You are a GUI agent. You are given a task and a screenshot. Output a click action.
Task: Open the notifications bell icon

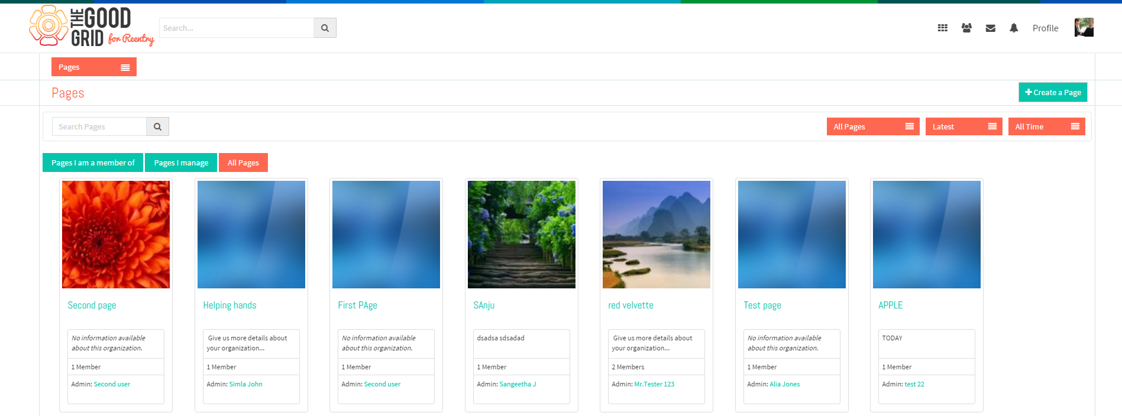[x=1014, y=28]
